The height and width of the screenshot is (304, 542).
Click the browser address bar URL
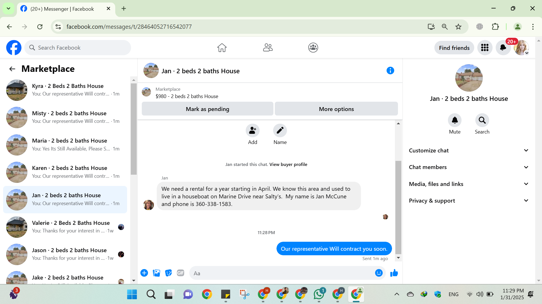tap(129, 27)
